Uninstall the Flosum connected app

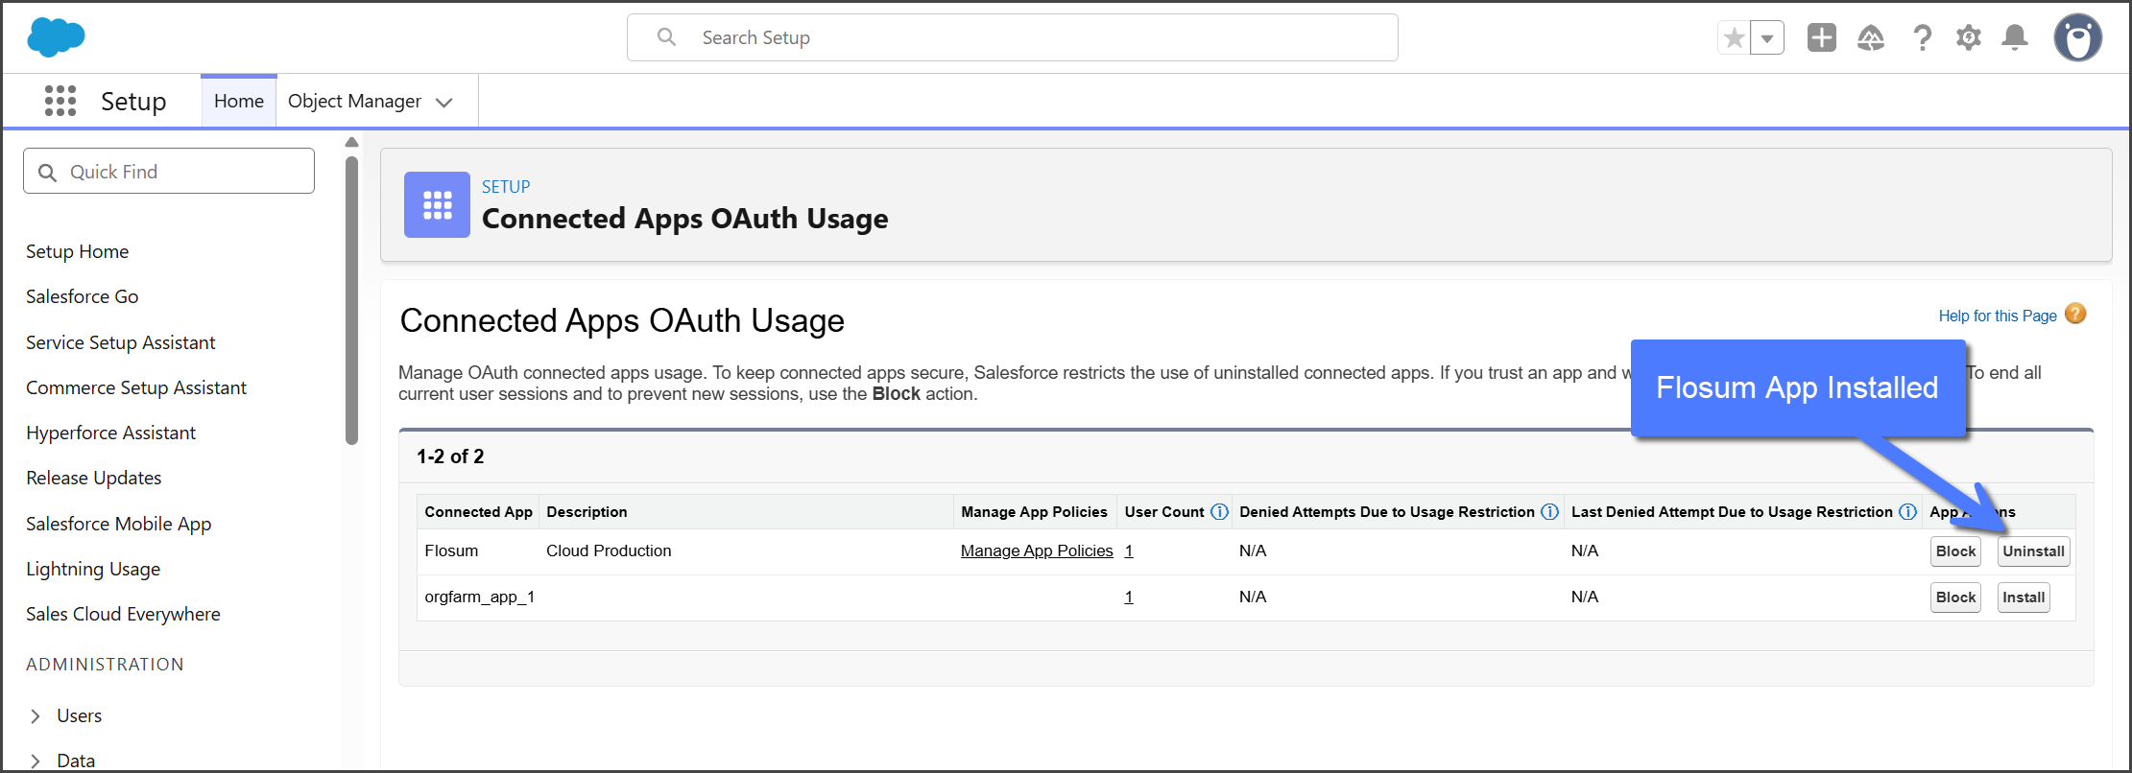pos(2033,551)
